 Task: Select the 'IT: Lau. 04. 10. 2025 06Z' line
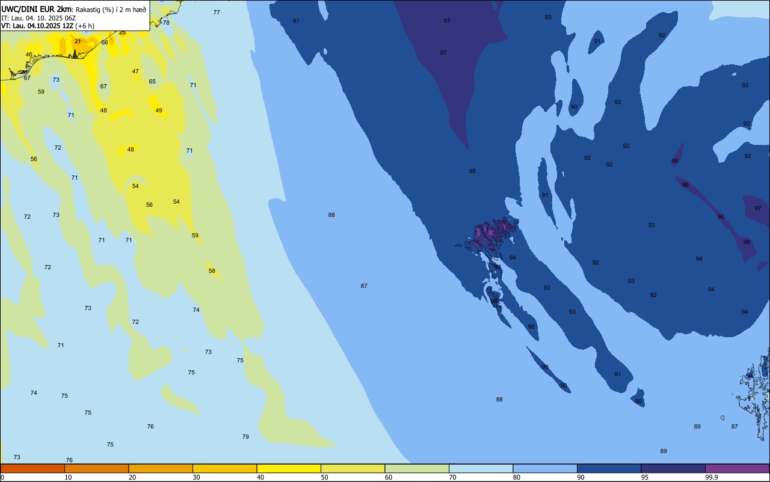tap(38, 17)
